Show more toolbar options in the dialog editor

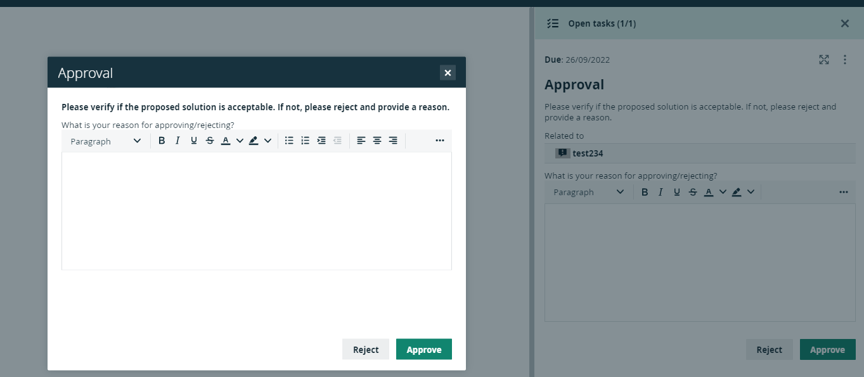point(440,141)
